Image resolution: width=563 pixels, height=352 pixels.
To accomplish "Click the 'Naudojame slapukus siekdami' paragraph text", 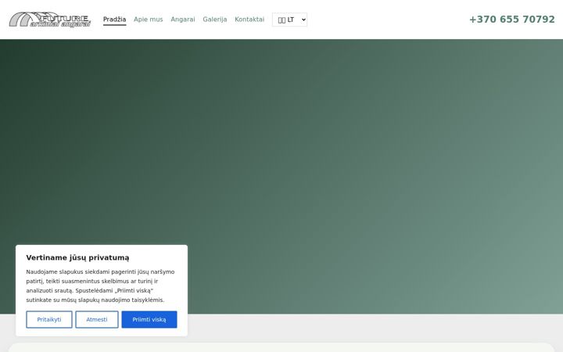I will point(101,286).
